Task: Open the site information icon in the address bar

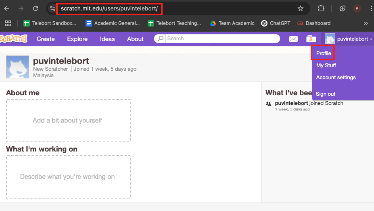Action: pos(52,8)
